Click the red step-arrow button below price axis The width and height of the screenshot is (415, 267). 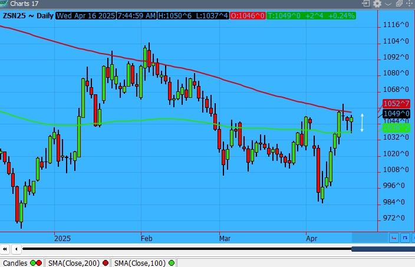[x=394, y=238]
